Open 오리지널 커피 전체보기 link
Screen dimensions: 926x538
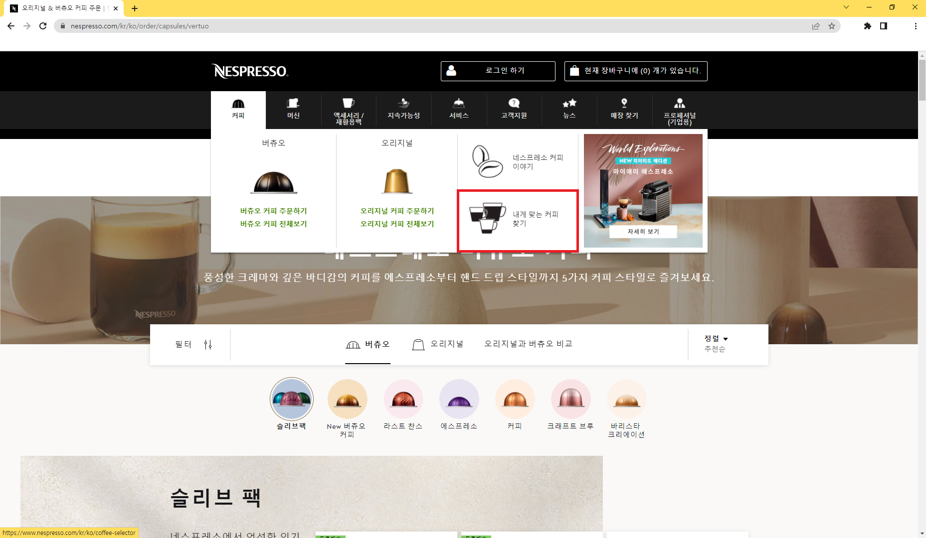click(397, 224)
